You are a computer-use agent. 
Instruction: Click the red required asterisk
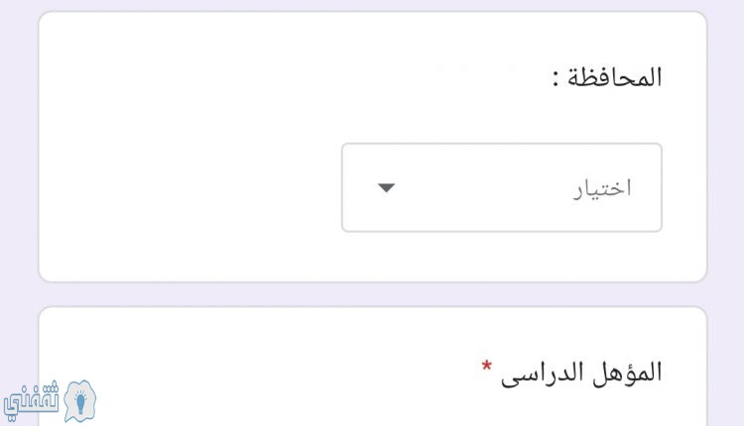(x=486, y=367)
